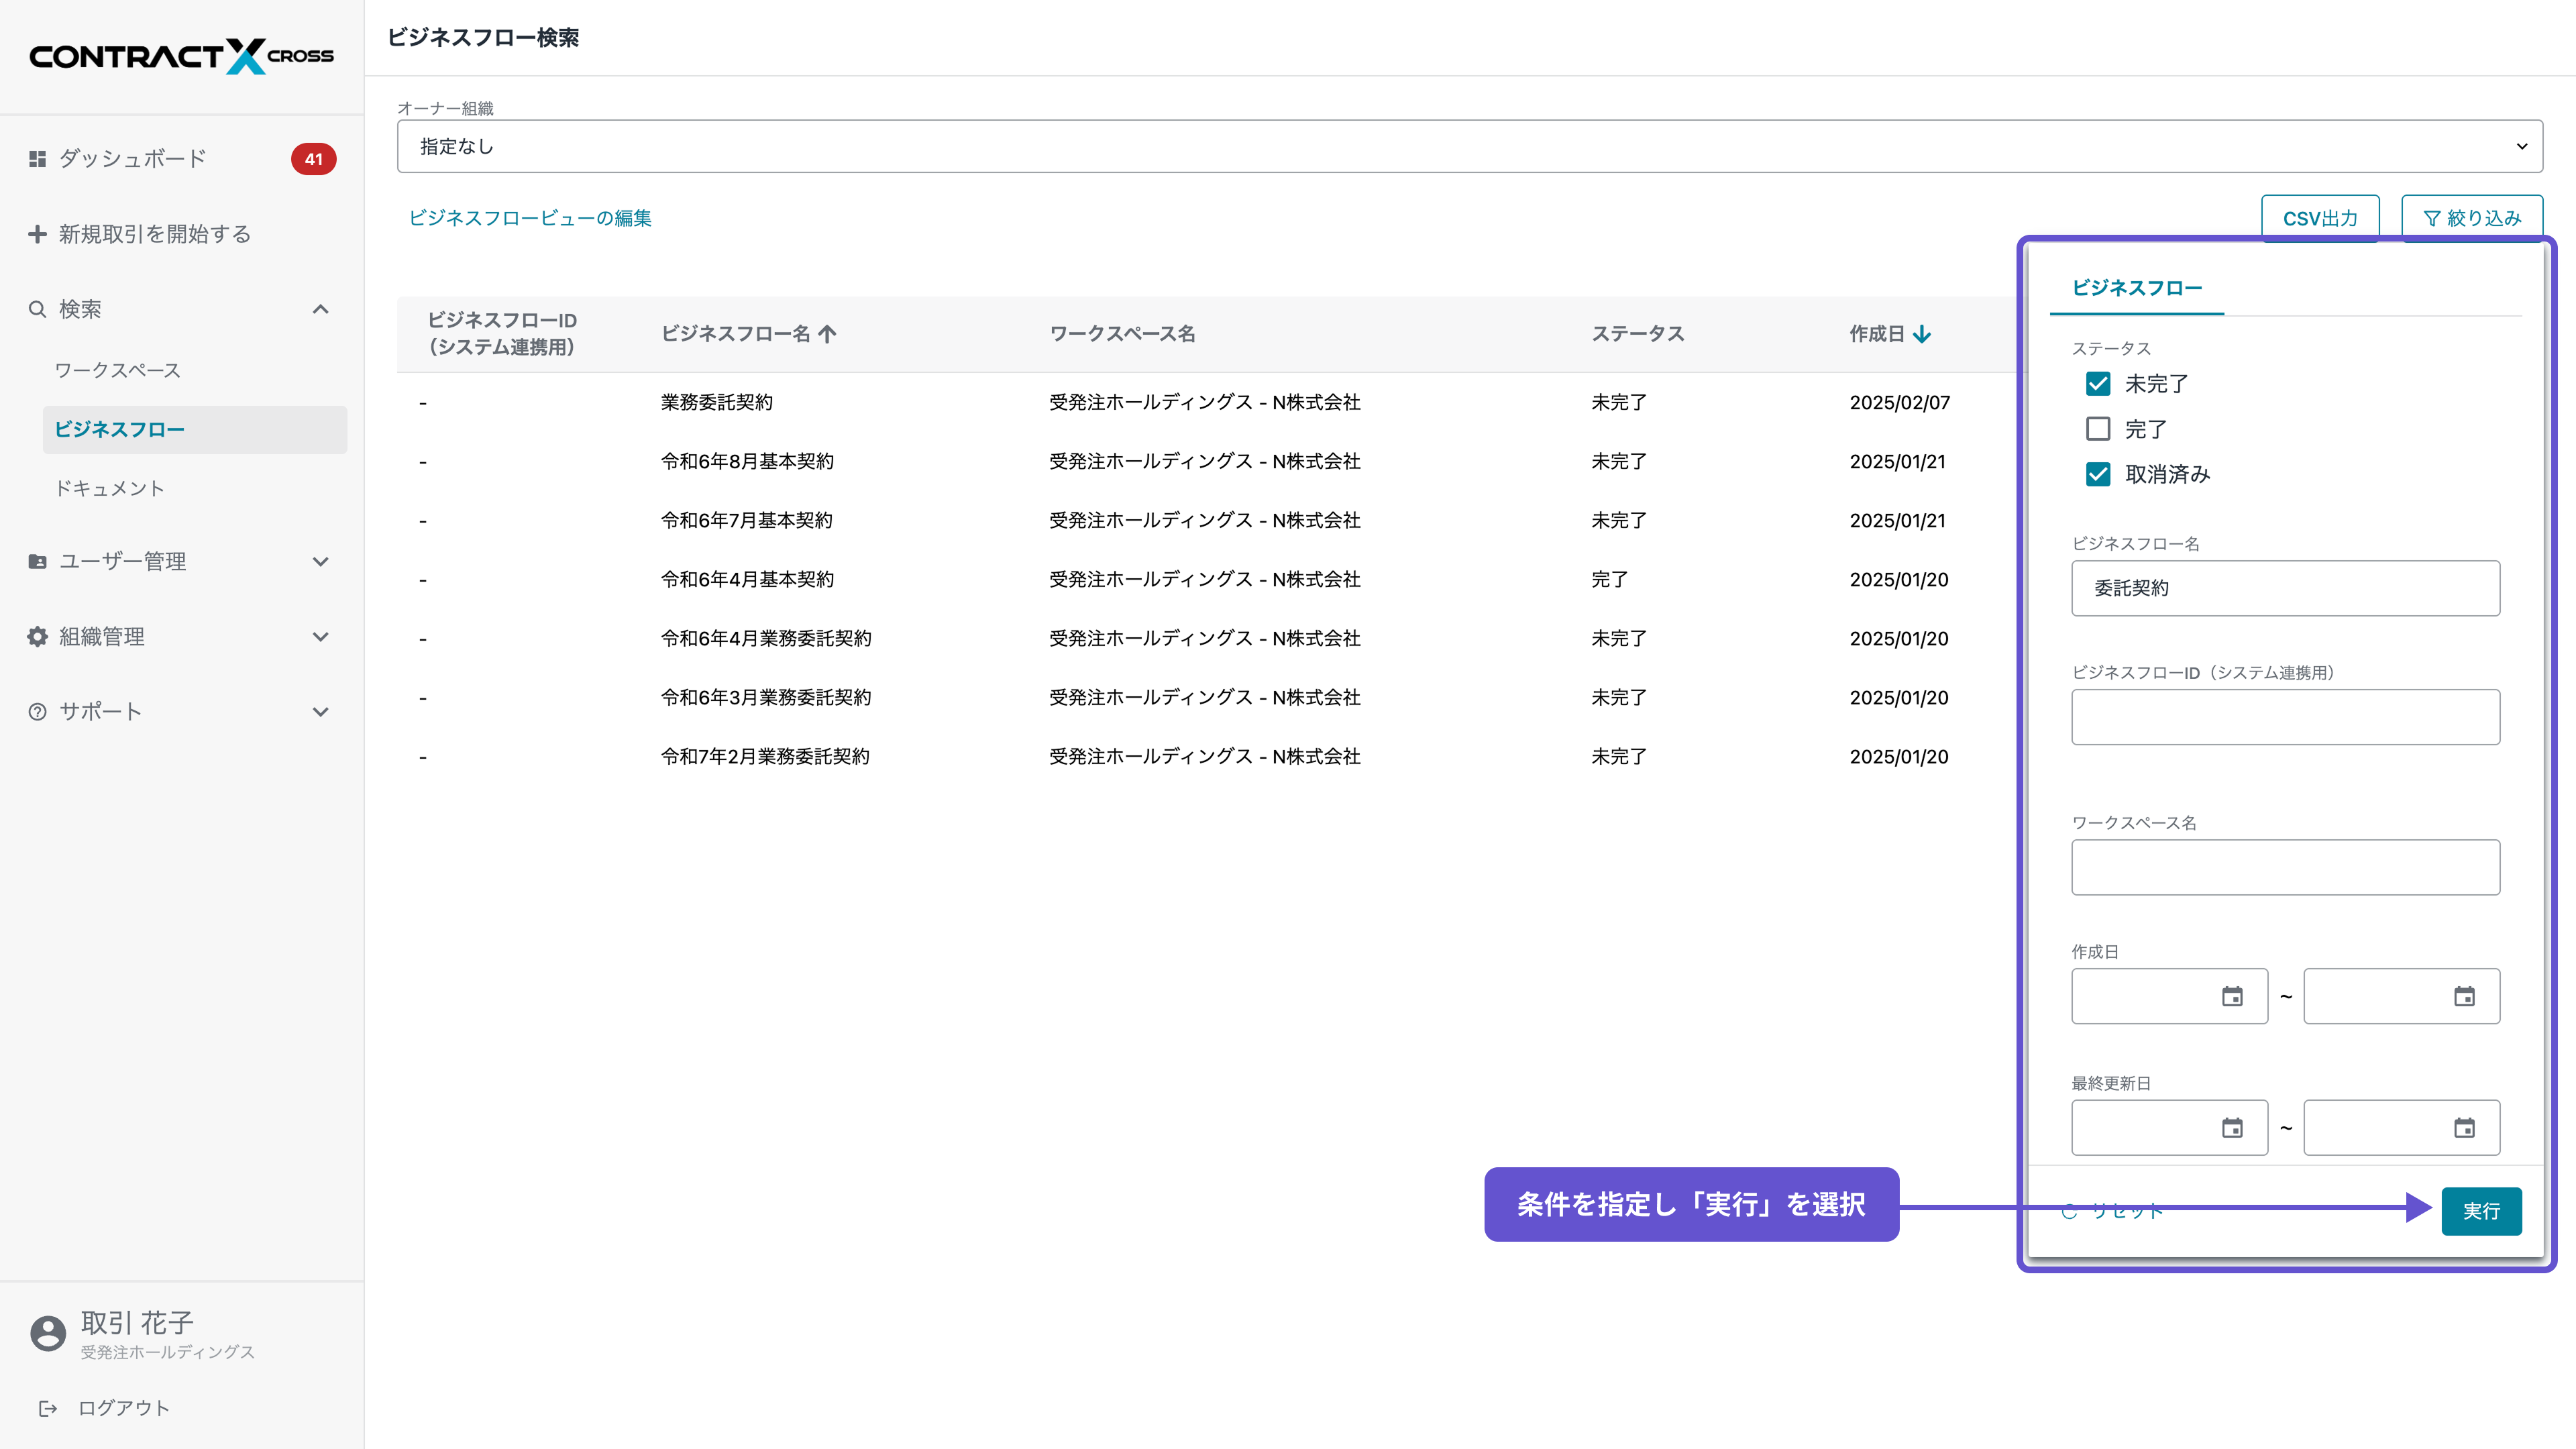This screenshot has height=1449, width=2576.
Task: Expand the ユーザー管理 menu section
Action: (x=320, y=562)
